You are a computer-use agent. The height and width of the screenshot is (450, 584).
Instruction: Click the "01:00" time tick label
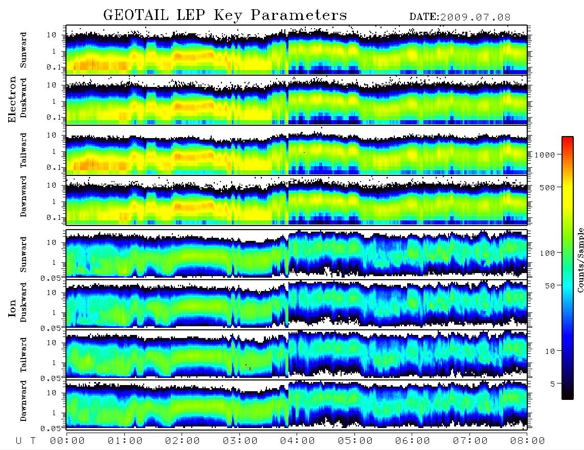click(125, 441)
